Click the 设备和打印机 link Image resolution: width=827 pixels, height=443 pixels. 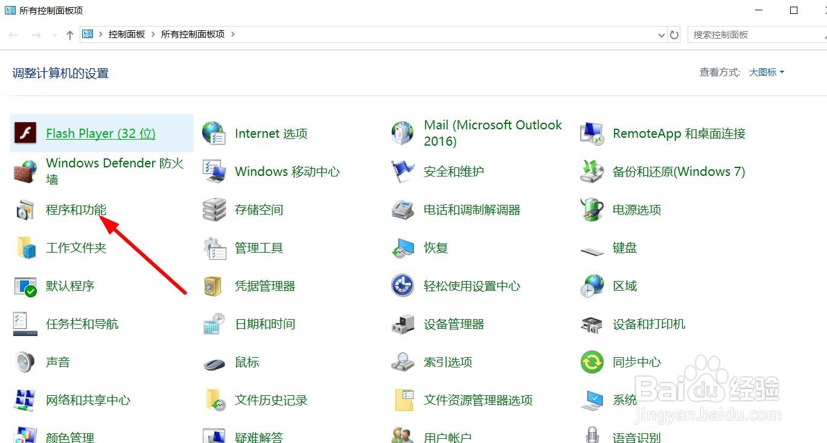pos(649,324)
